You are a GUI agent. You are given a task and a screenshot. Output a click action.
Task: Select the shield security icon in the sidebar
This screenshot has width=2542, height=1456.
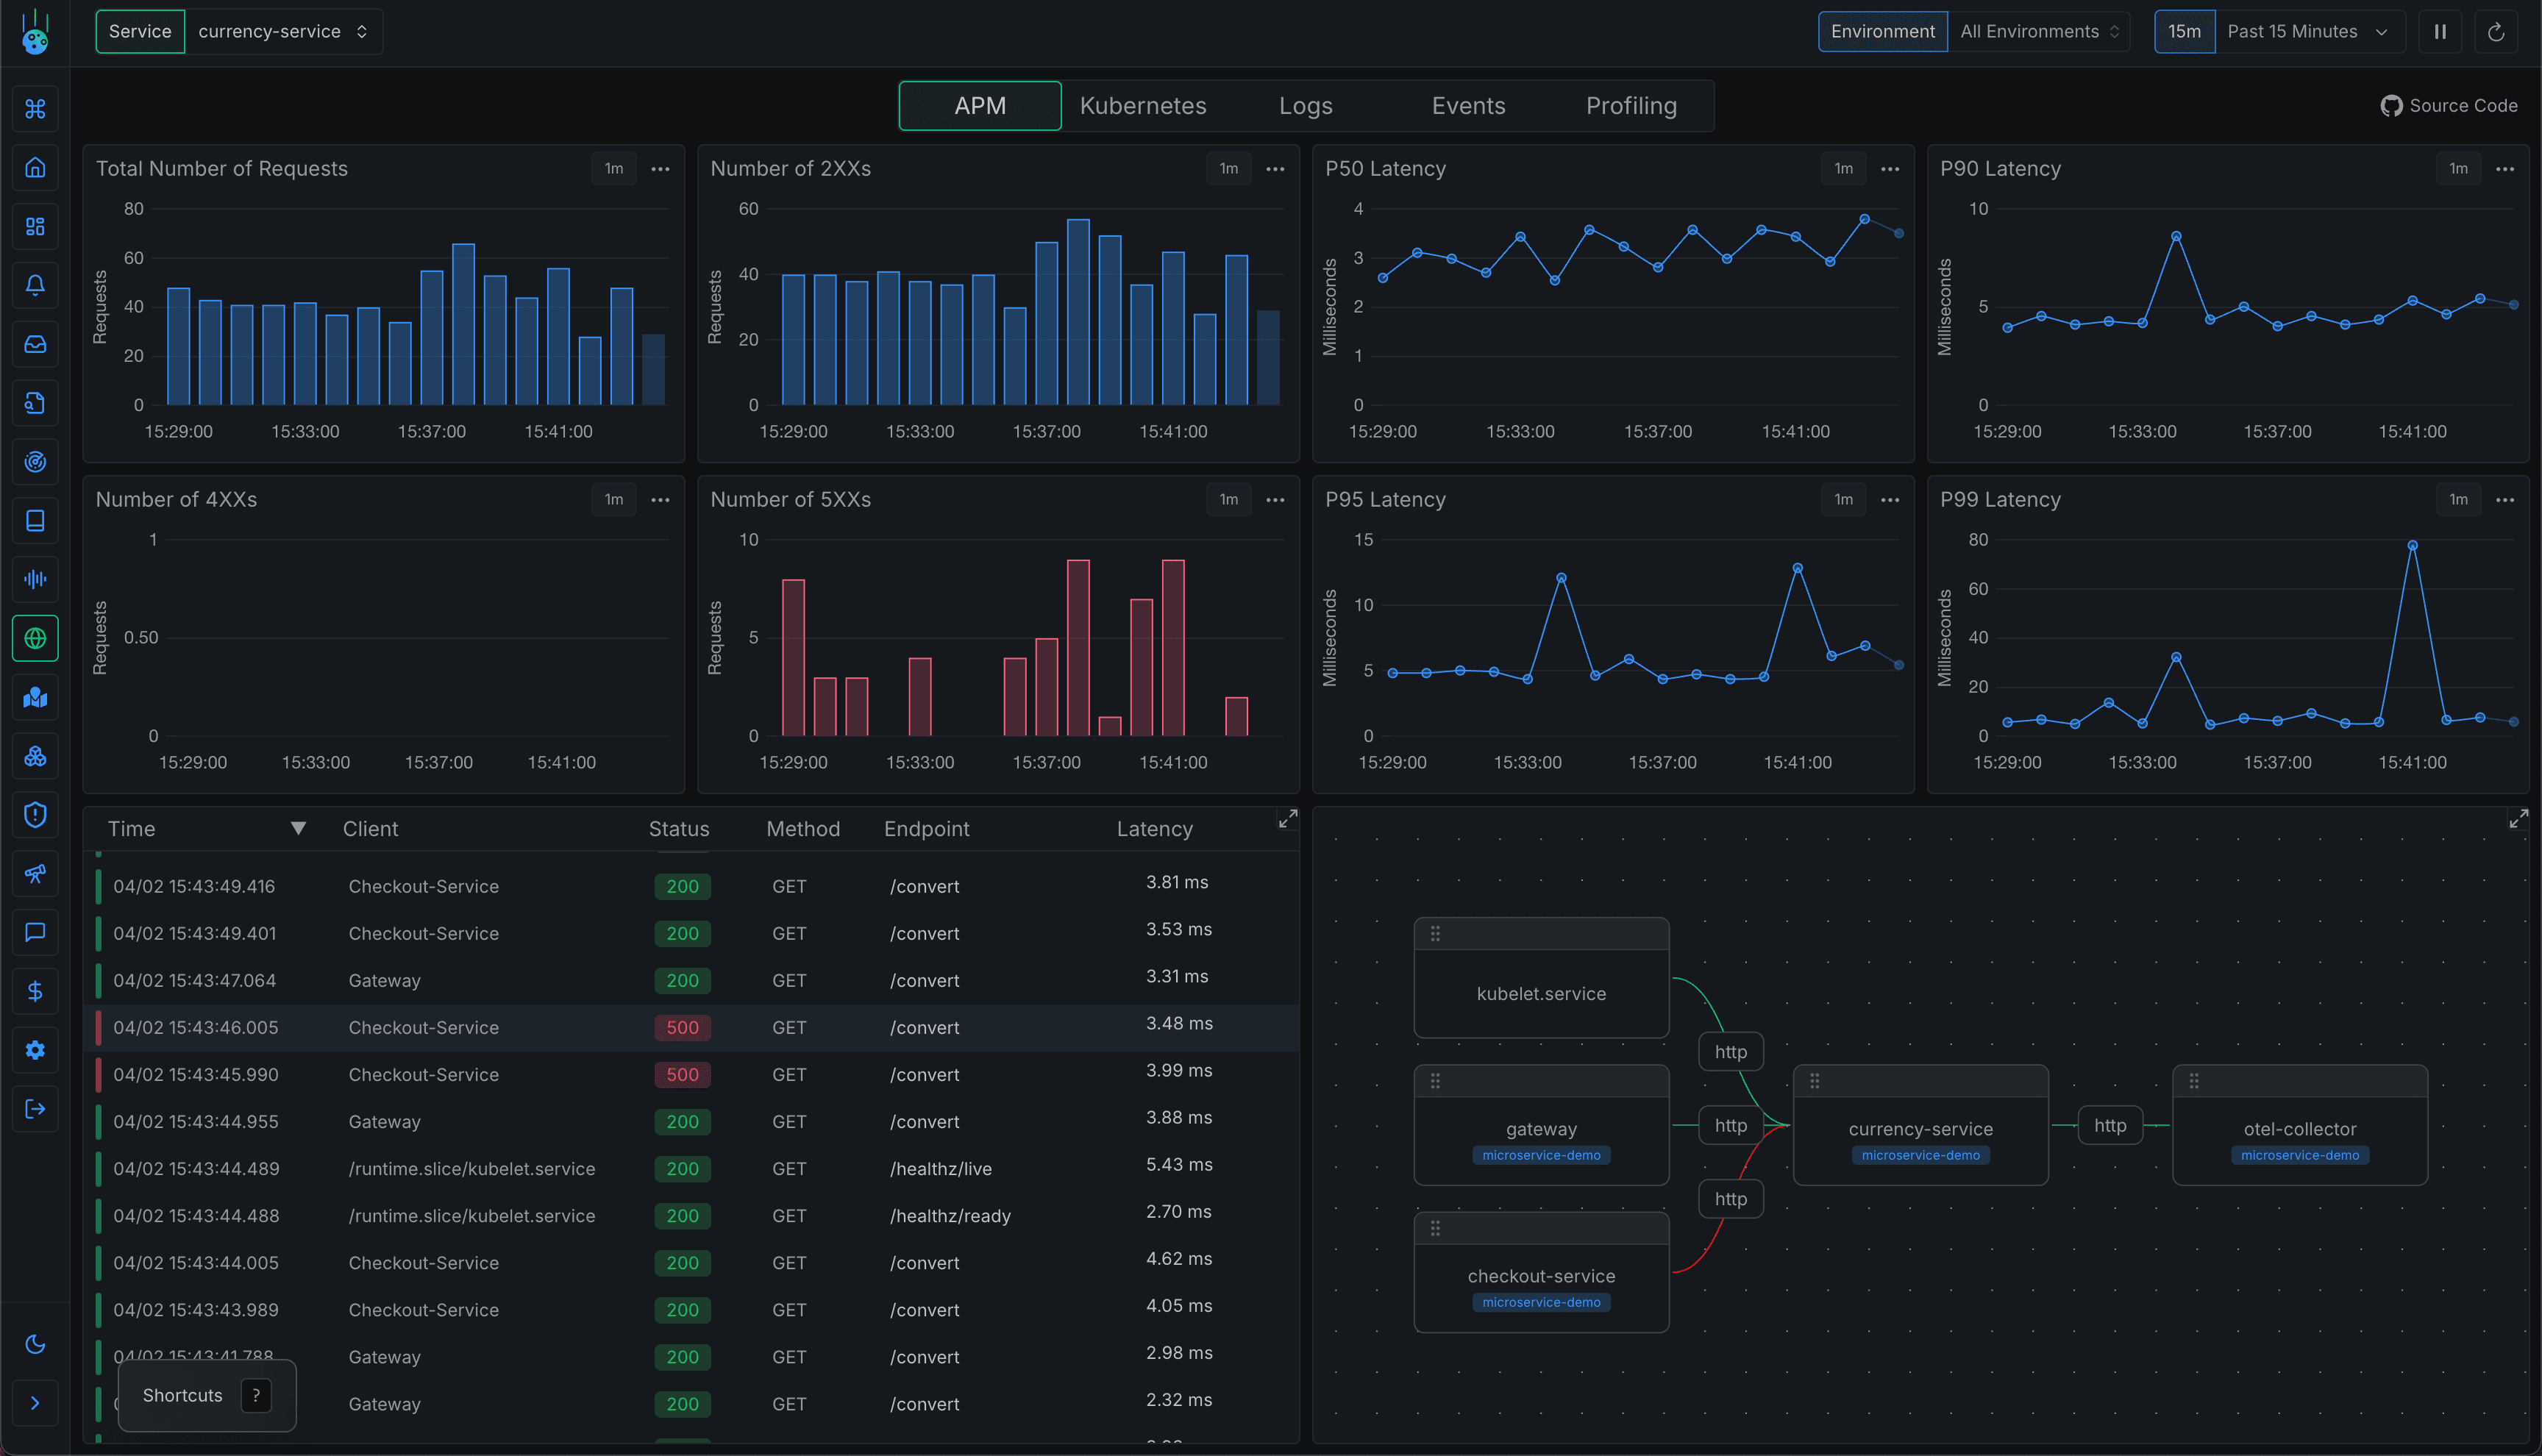[35, 815]
